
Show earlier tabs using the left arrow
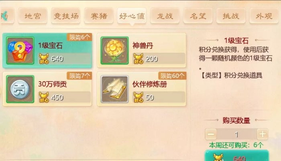(5, 16)
